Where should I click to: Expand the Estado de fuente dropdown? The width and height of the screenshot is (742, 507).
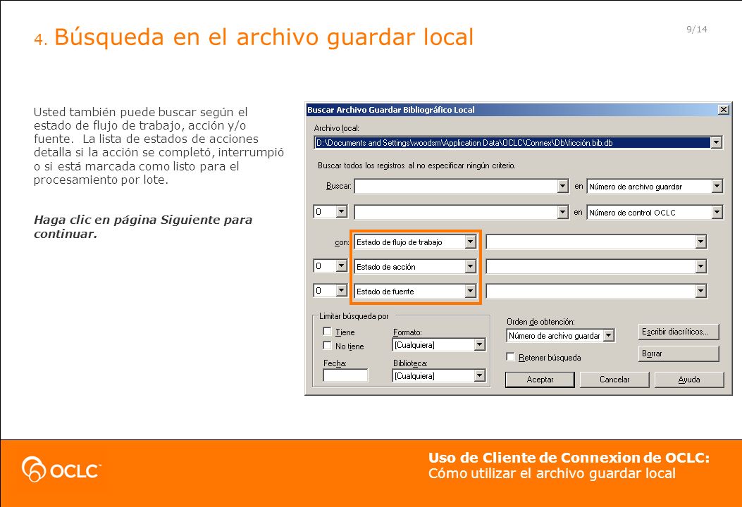pos(470,291)
